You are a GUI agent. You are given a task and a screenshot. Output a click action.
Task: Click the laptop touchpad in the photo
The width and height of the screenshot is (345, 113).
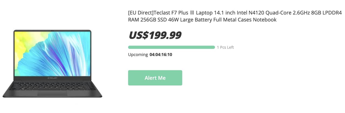(52, 93)
